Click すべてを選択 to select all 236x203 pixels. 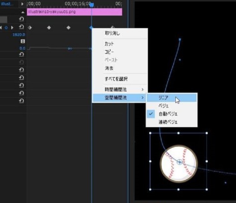point(116,79)
